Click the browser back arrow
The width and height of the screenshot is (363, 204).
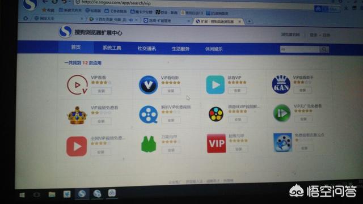click(45, 1)
